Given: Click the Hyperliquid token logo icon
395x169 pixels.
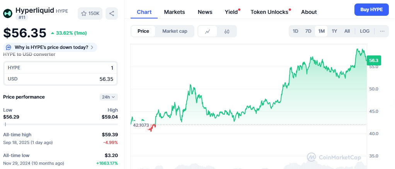Looking at the screenshot, I should 8,13.
